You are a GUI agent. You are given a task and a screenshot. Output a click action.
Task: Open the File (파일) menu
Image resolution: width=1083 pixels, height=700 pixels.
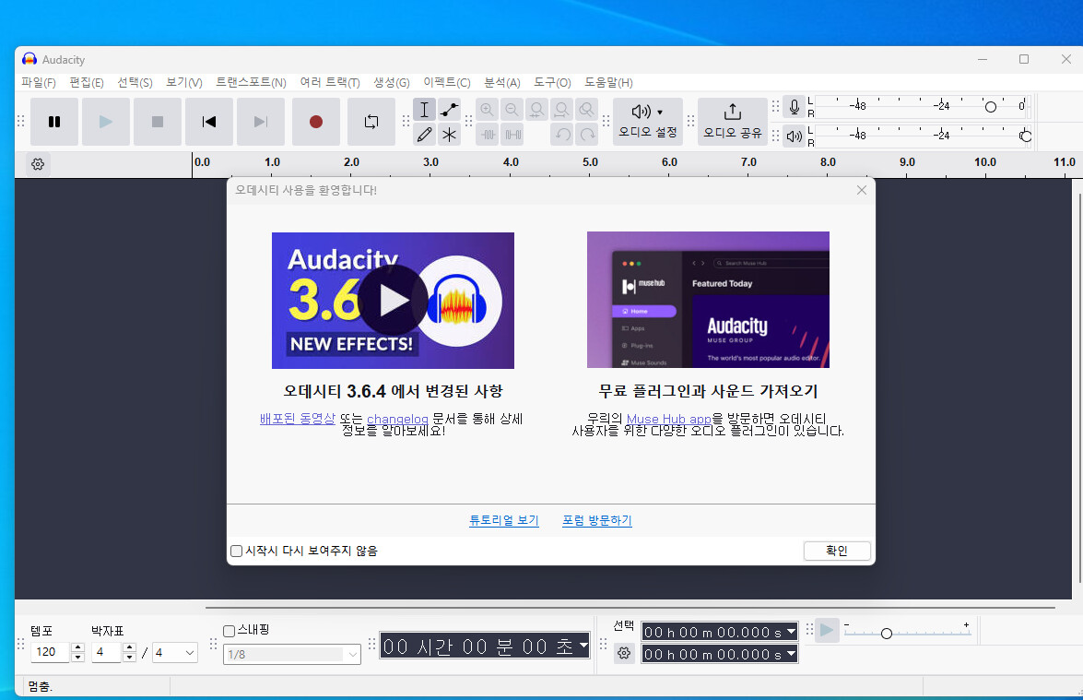click(38, 83)
